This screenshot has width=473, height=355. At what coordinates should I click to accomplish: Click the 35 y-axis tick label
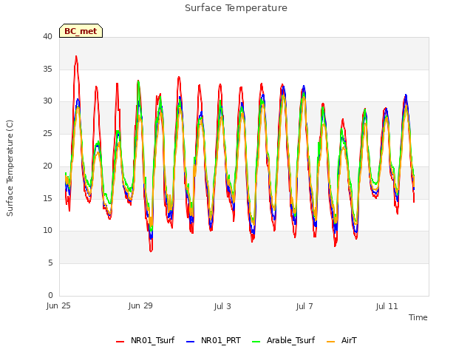click(47, 69)
